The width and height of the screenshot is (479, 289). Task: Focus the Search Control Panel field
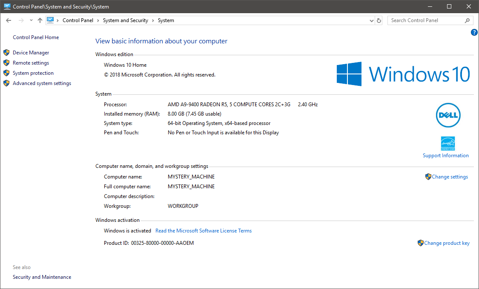(430, 20)
